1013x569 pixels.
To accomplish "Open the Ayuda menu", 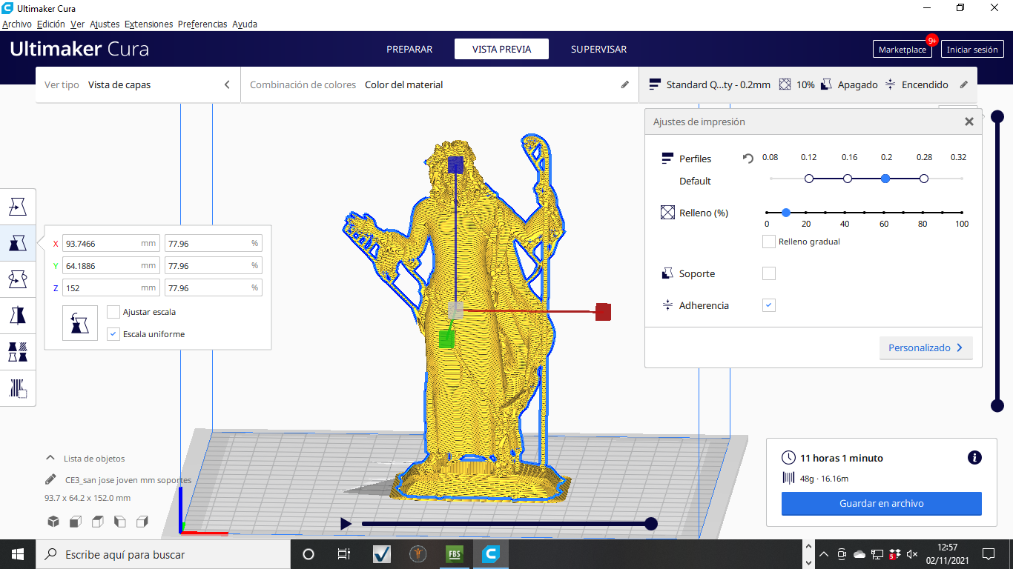I will point(245,24).
